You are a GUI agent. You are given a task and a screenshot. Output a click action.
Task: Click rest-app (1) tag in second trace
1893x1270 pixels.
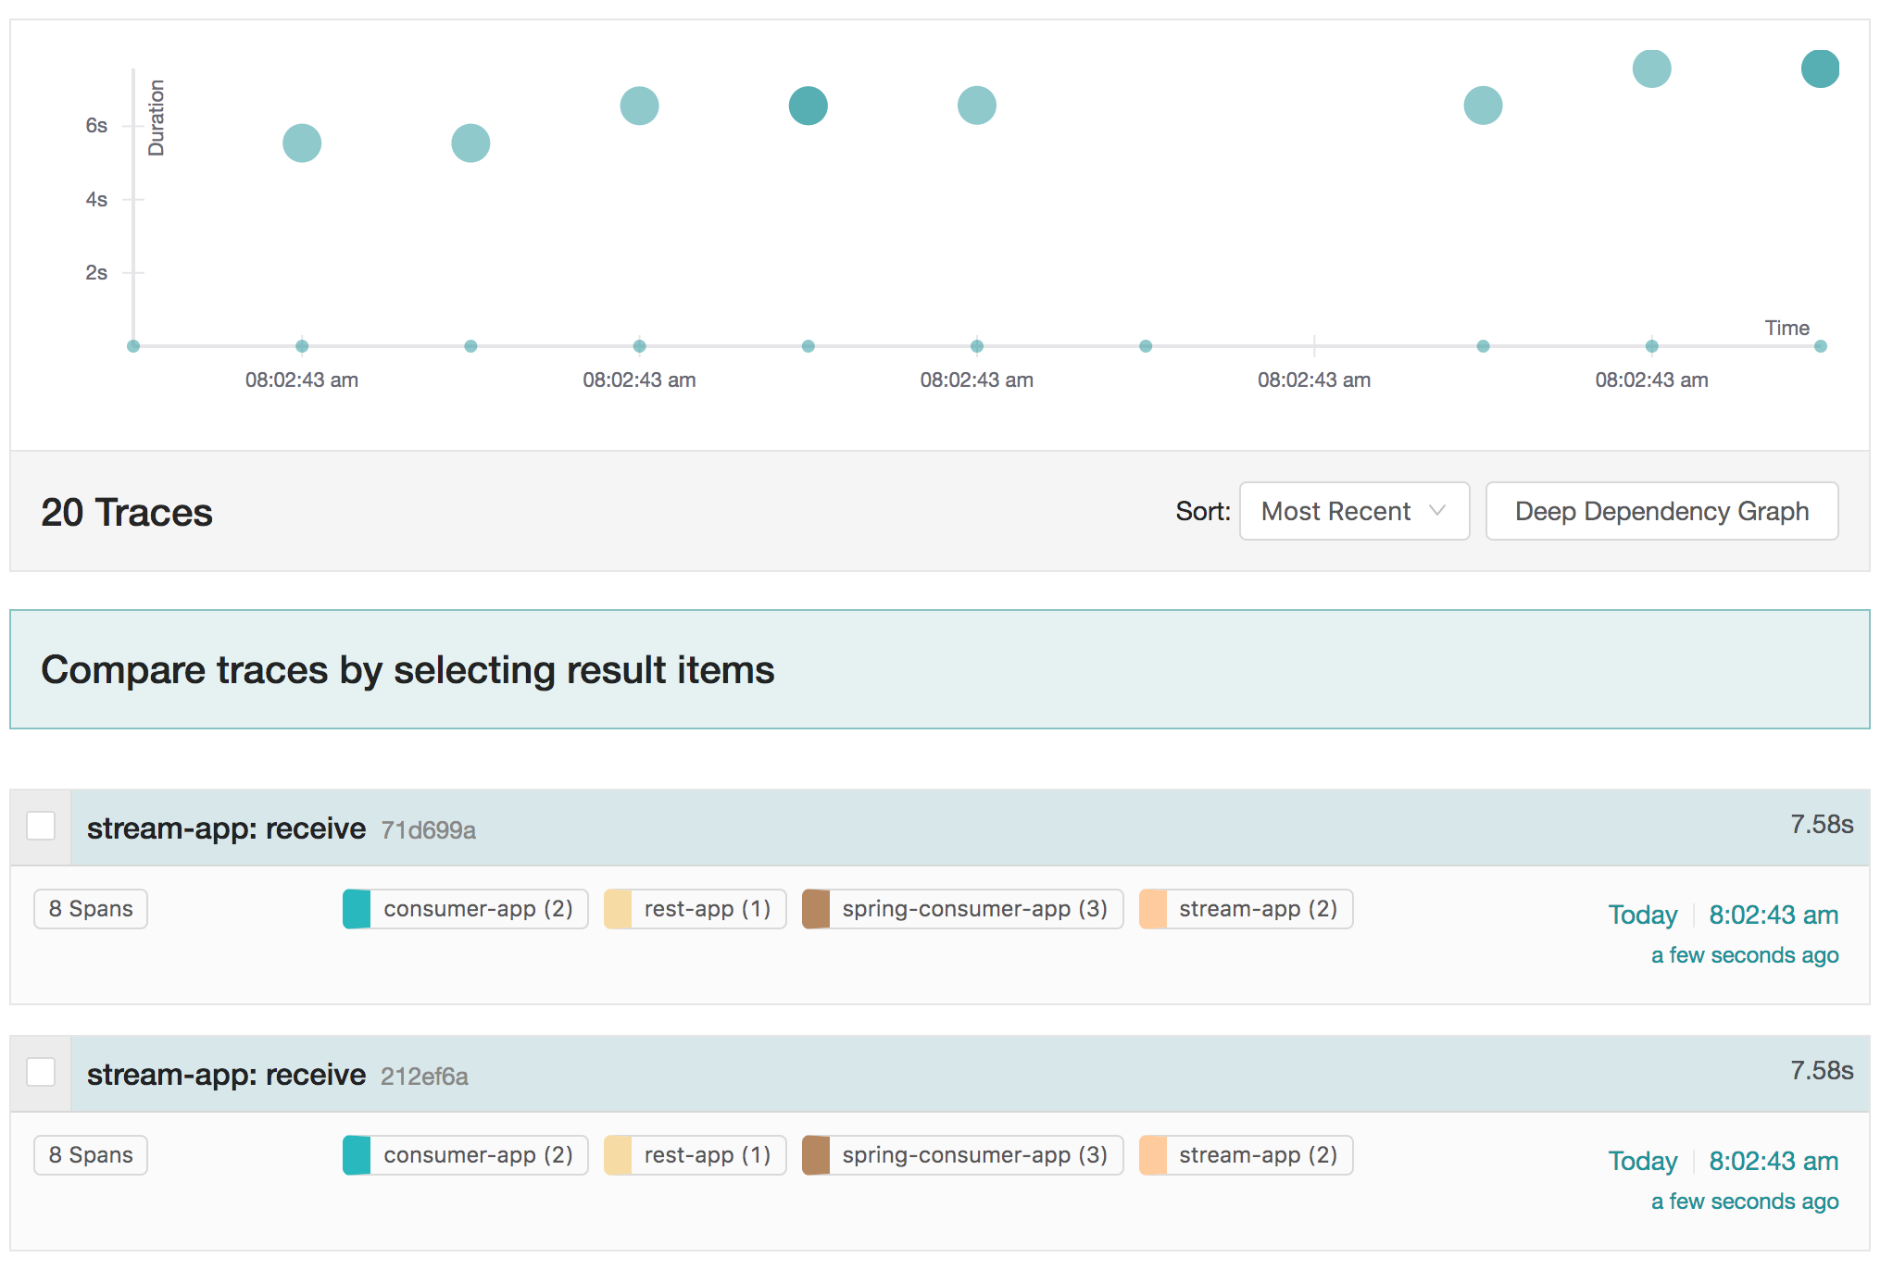pyautogui.click(x=695, y=1155)
